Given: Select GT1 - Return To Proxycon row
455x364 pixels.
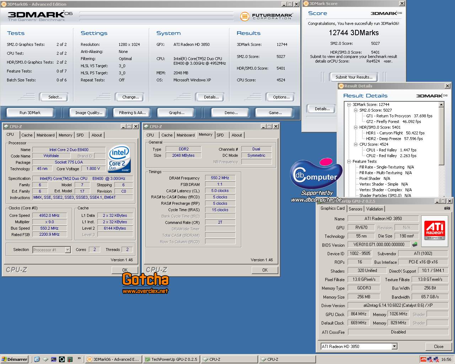Looking at the screenshot, I should click(399, 116).
